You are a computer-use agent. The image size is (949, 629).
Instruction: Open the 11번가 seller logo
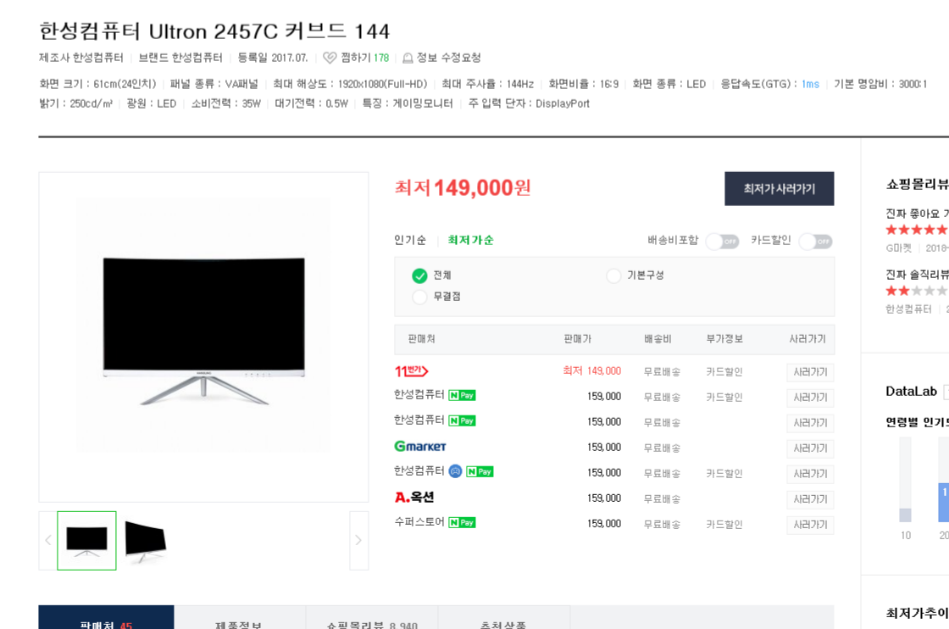click(412, 371)
